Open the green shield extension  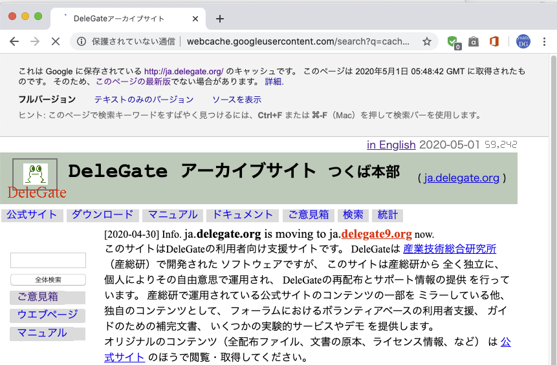(453, 41)
